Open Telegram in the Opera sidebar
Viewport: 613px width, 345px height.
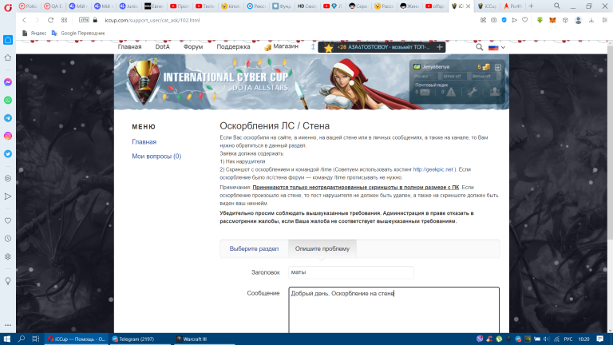coord(8,118)
